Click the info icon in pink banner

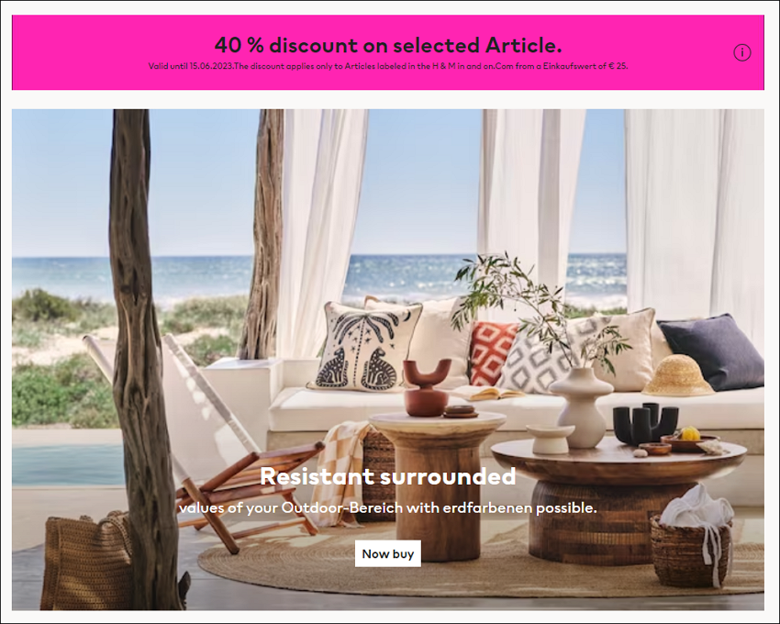pos(741,52)
